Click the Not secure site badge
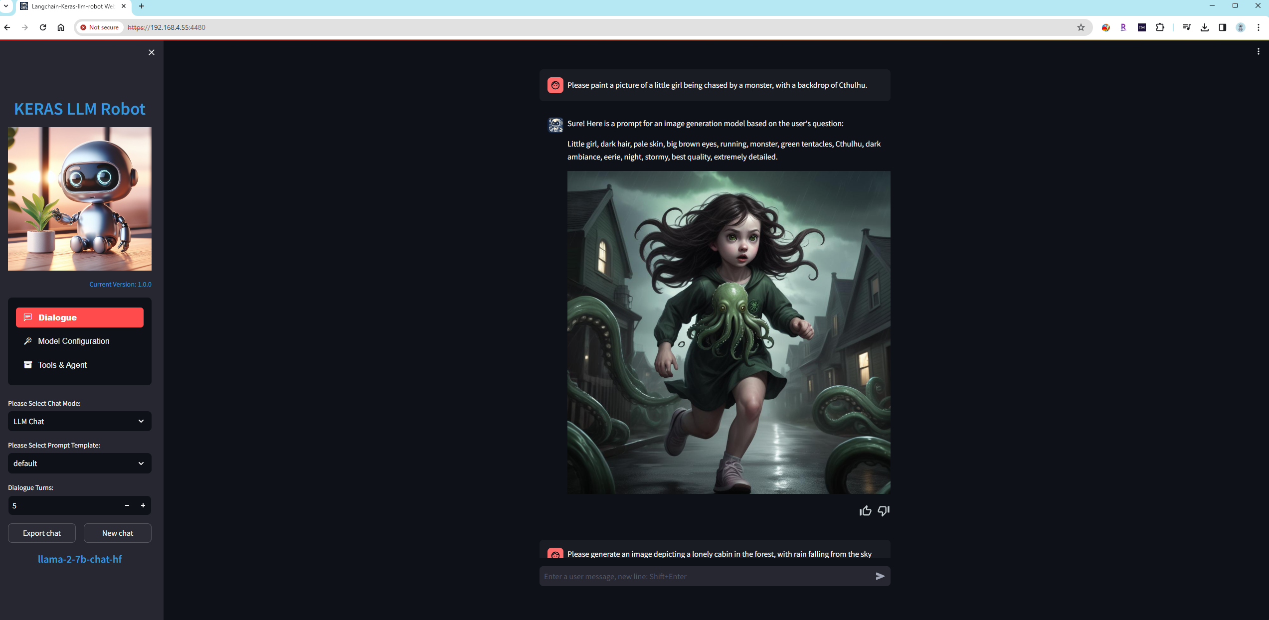The height and width of the screenshot is (620, 1269). 100,27
